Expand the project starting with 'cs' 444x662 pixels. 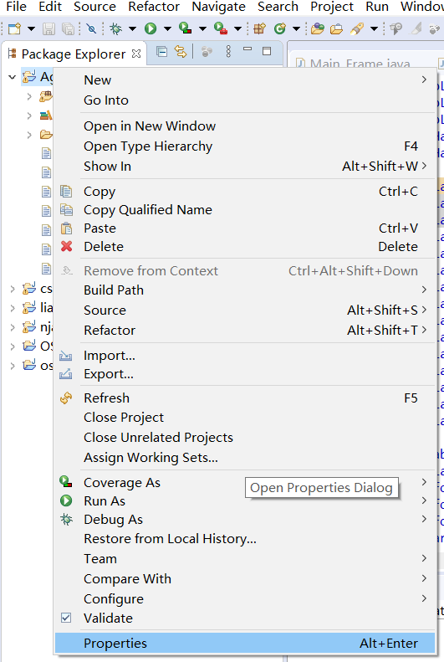13,289
